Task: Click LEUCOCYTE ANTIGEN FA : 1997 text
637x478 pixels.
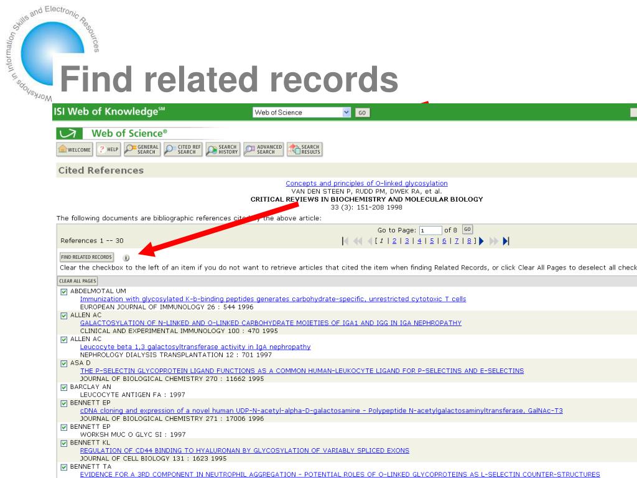Action: (133, 395)
